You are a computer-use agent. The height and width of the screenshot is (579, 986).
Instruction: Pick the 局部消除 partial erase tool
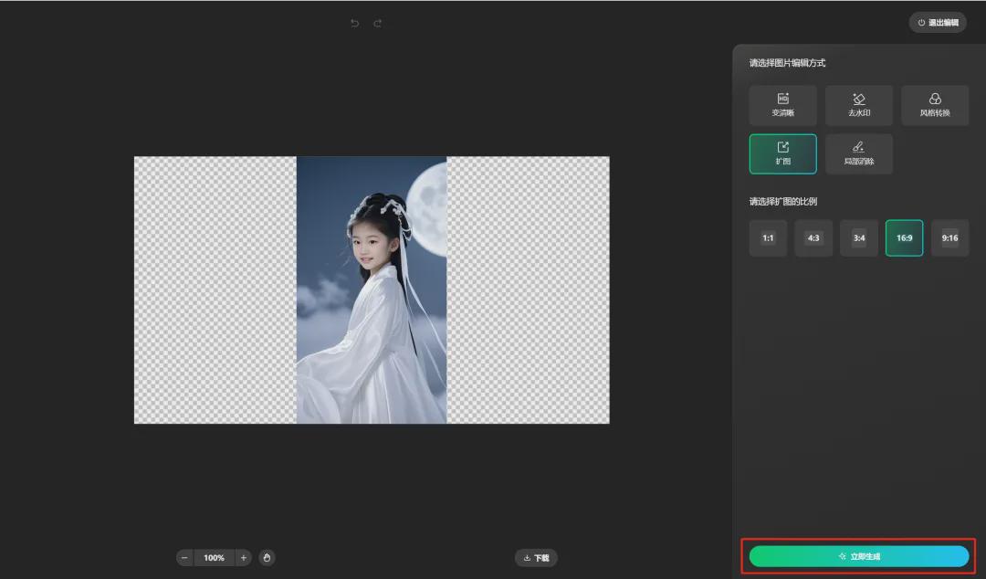coord(858,153)
